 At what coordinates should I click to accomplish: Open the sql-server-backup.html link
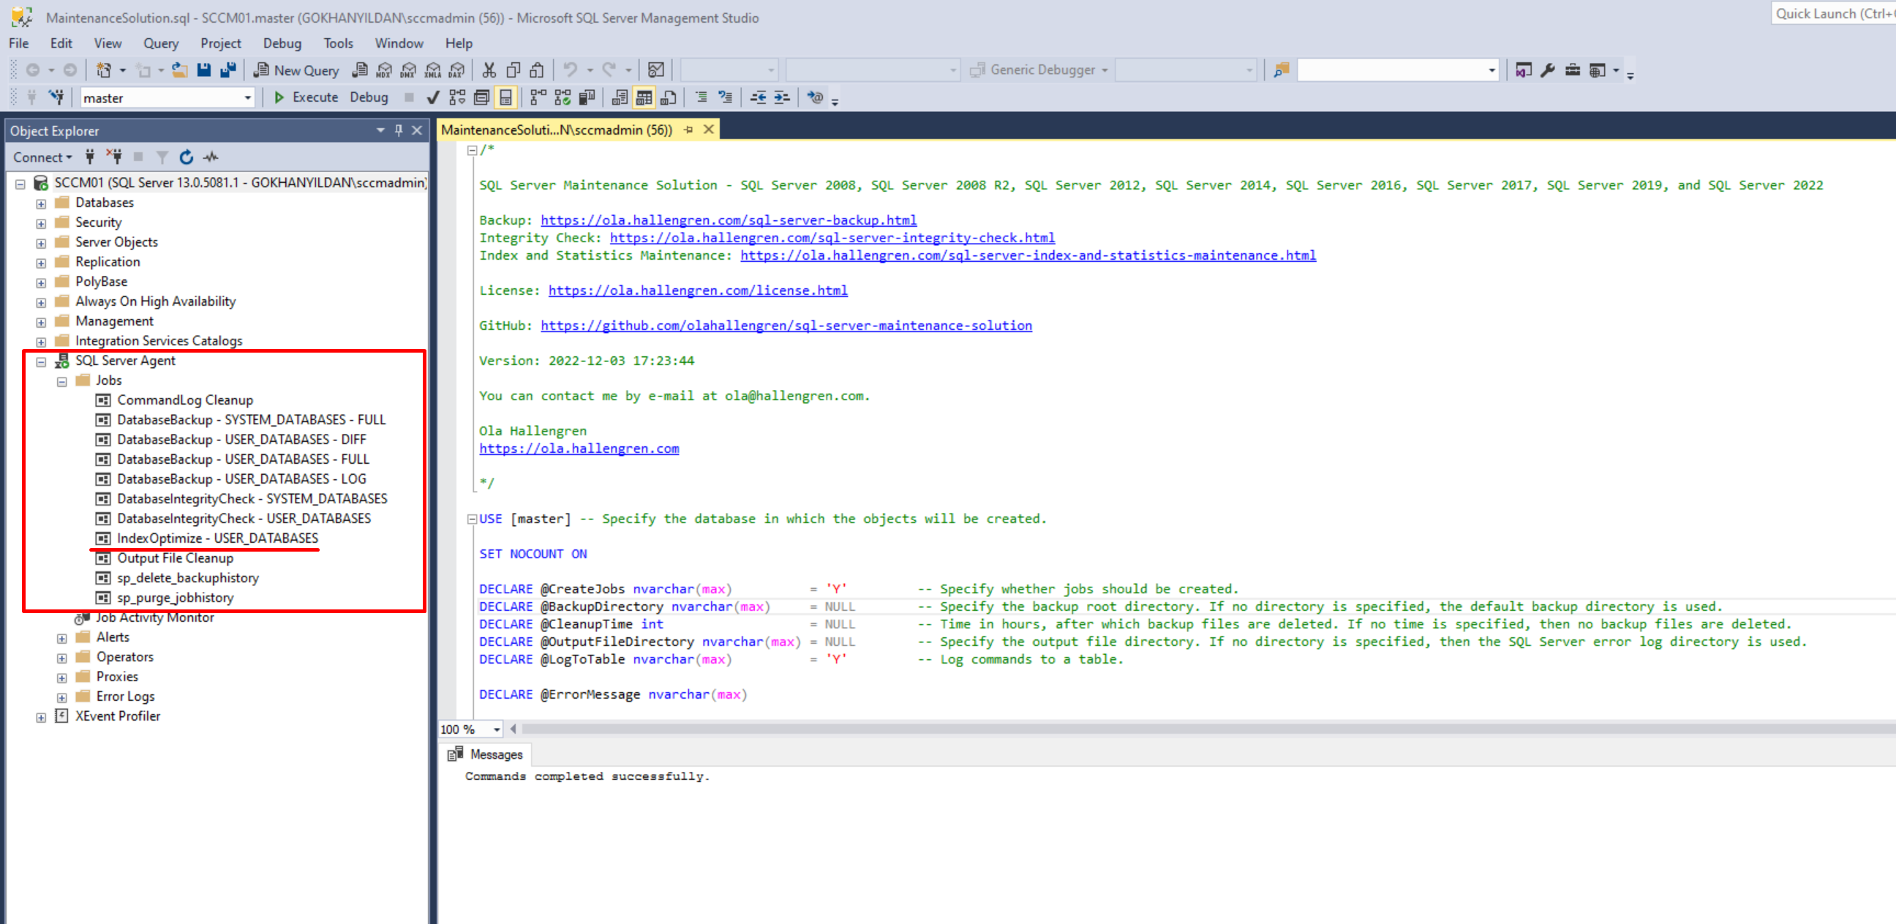(x=729, y=219)
